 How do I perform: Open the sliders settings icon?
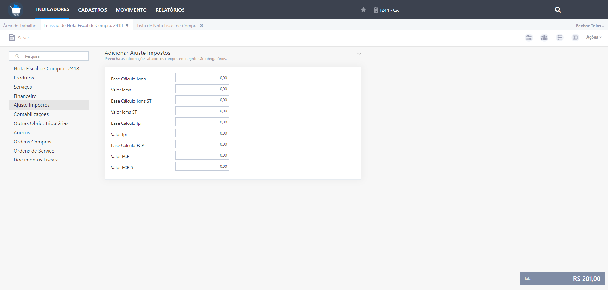(529, 38)
